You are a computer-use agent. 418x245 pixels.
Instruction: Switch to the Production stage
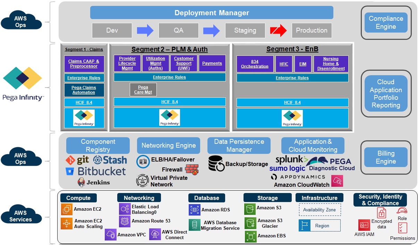coord(311,30)
